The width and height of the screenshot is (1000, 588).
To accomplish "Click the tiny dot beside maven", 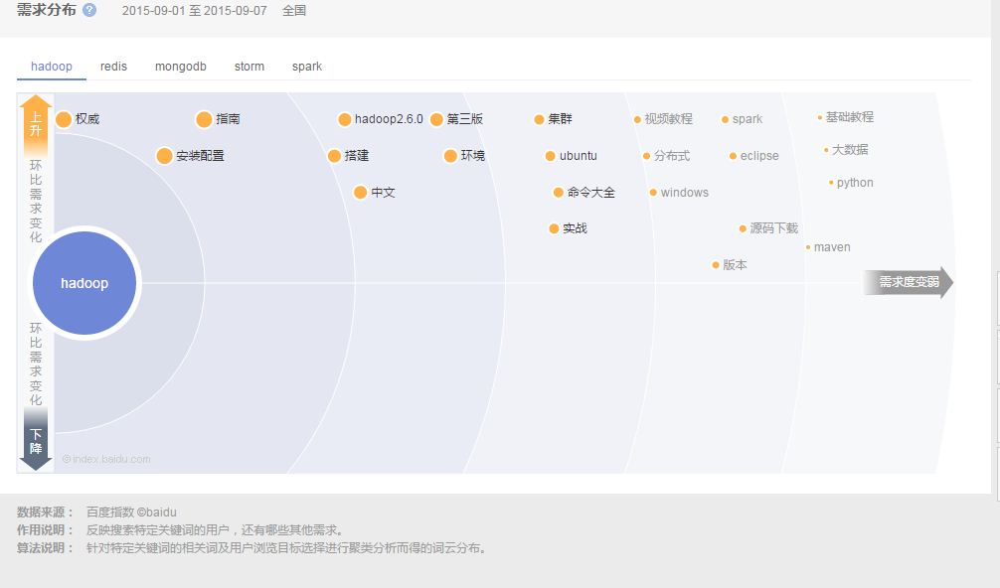I will [808, 247].
